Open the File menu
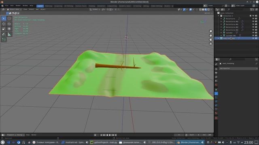Screen dimensions: 259x145 [x=6, y=6]
